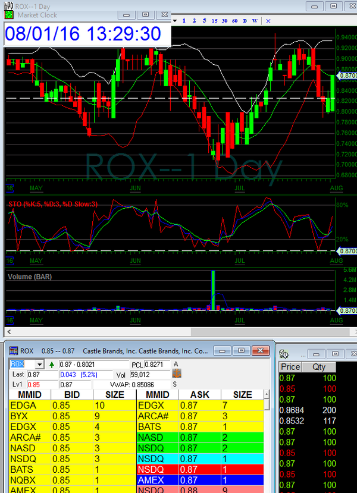This screenshot has width=357, height=493.
Task: Click the Level 2 ROX window icon
Action: click(13, 351)
